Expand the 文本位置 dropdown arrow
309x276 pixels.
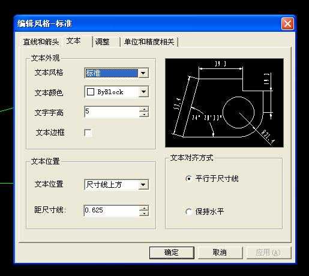pos(143,184)
